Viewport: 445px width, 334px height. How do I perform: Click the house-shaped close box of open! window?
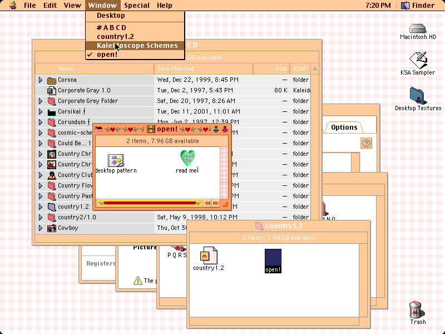click(98, 130)
